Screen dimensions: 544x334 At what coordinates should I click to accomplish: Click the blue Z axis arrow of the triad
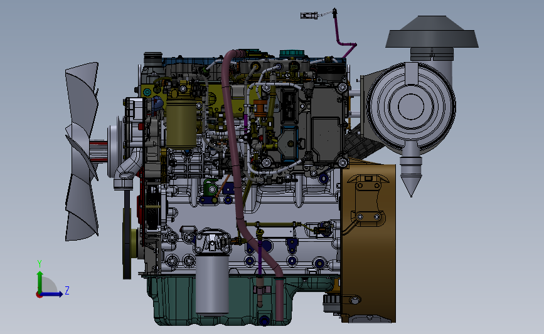point(52,295)
